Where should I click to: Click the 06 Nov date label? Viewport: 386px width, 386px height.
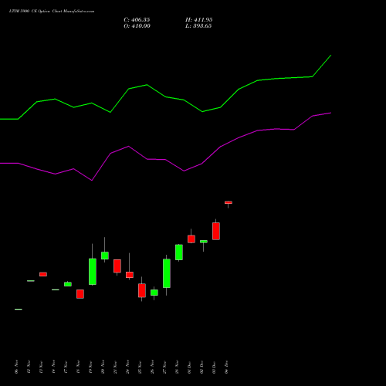(x=16, y=367)
